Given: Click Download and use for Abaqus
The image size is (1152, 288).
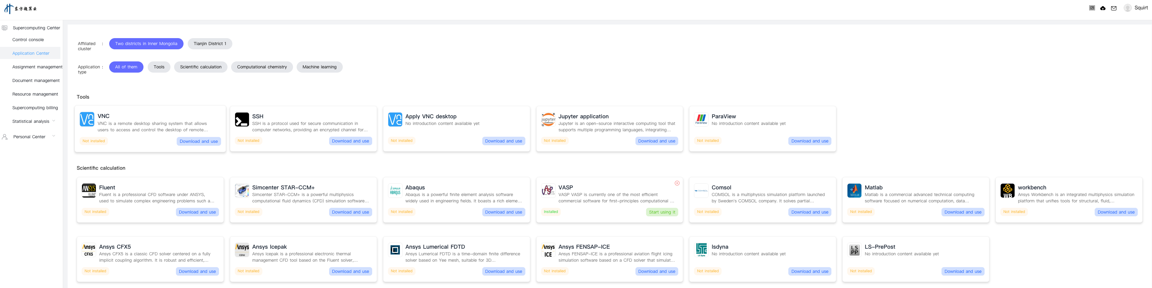Looking at the screenshot, I should tap(504, 212).
